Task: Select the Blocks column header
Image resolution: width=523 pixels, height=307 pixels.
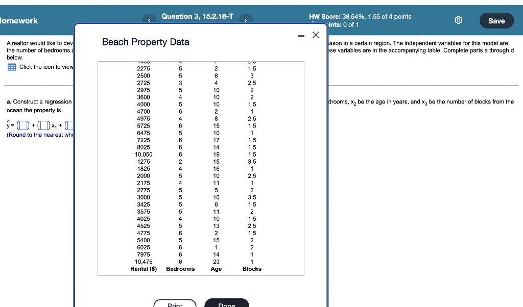Action: [252, 269]
